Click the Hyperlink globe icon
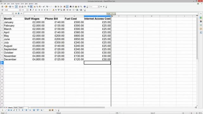 (56, 7)
